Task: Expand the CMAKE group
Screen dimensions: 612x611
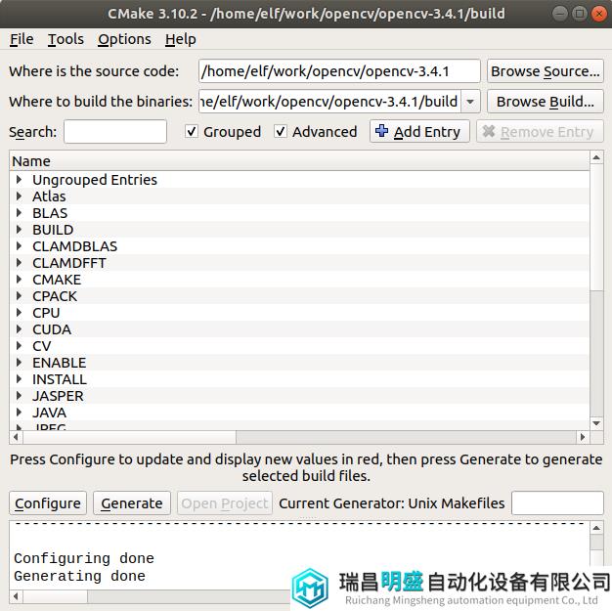Action: [19, 280]
